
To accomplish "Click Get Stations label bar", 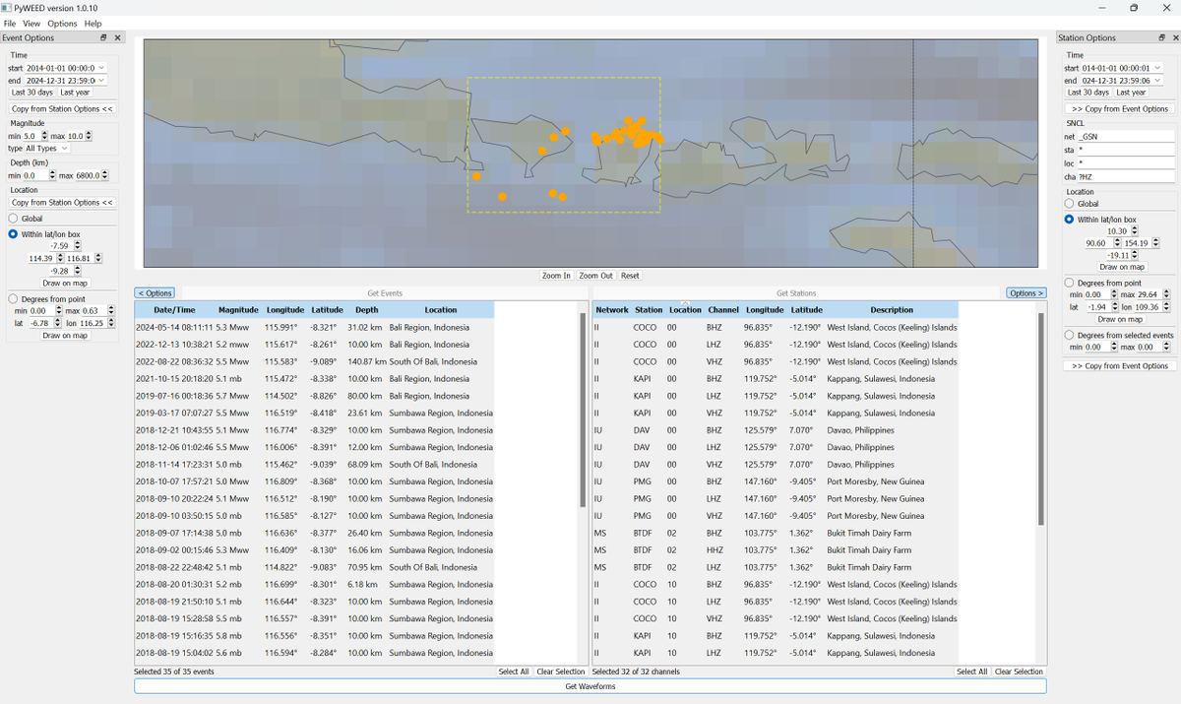I will coord(795,293).
